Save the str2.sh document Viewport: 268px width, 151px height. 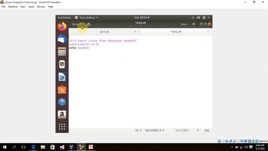tap(184, 24)
